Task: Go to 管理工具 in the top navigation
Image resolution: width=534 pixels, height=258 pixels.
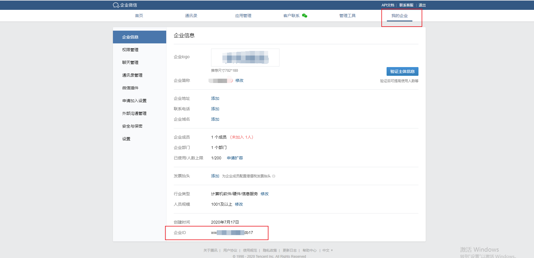Action: 348,16
